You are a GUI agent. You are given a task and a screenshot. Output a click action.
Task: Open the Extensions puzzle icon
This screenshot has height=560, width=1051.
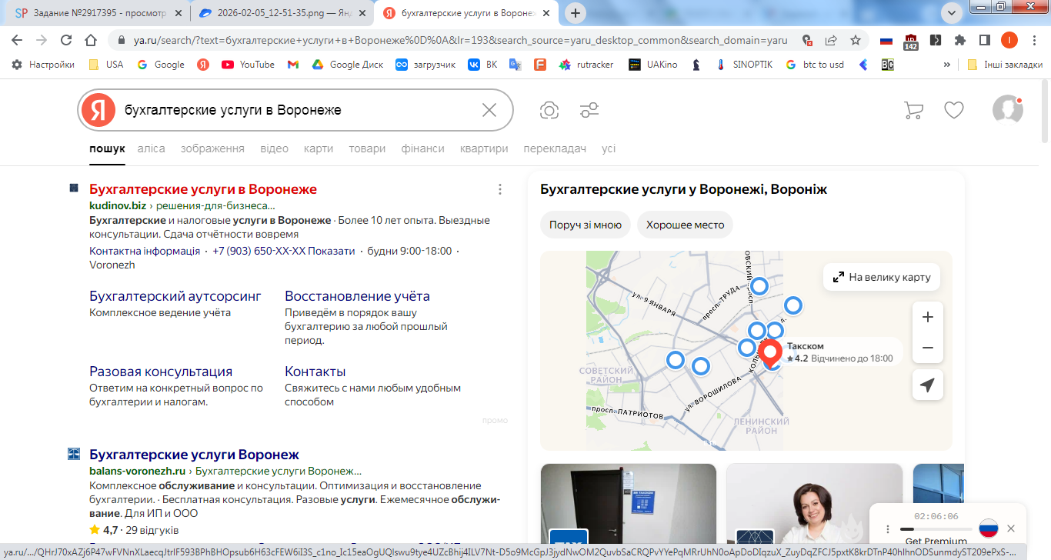click(960, 41)
